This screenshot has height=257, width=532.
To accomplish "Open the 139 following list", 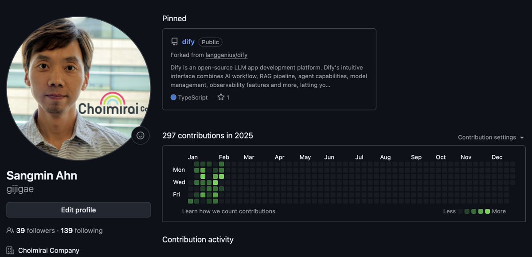I will click(x=82, y=230).
